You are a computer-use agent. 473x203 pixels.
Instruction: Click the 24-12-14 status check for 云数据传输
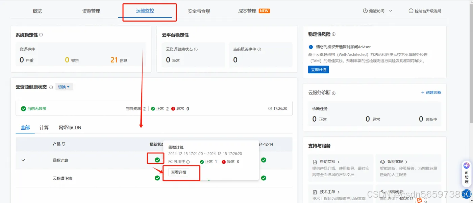click(264, 178)
